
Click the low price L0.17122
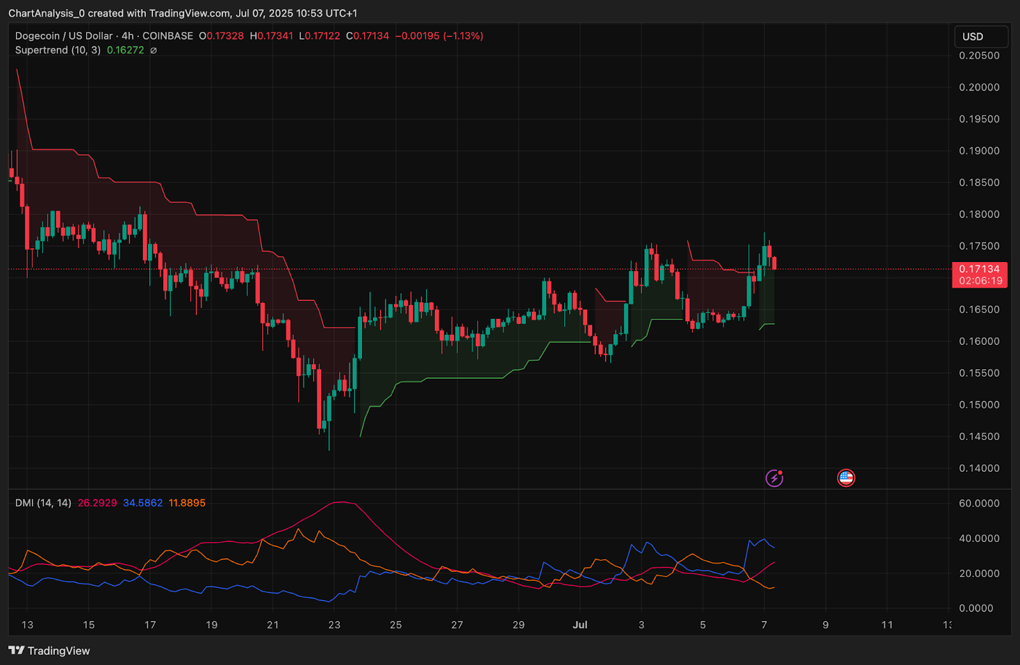coord(319,36)
